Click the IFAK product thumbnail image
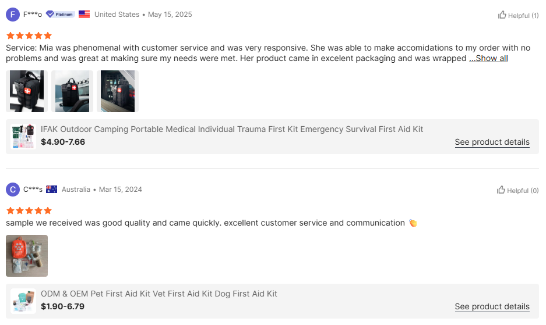Image resolution: width=546 pixels, height=325 pixels. (23, 136)
